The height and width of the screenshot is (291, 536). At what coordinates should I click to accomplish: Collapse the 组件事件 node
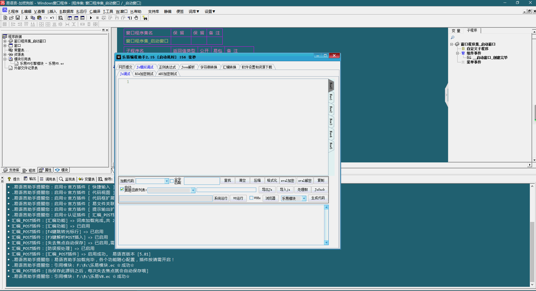(457, 53)
